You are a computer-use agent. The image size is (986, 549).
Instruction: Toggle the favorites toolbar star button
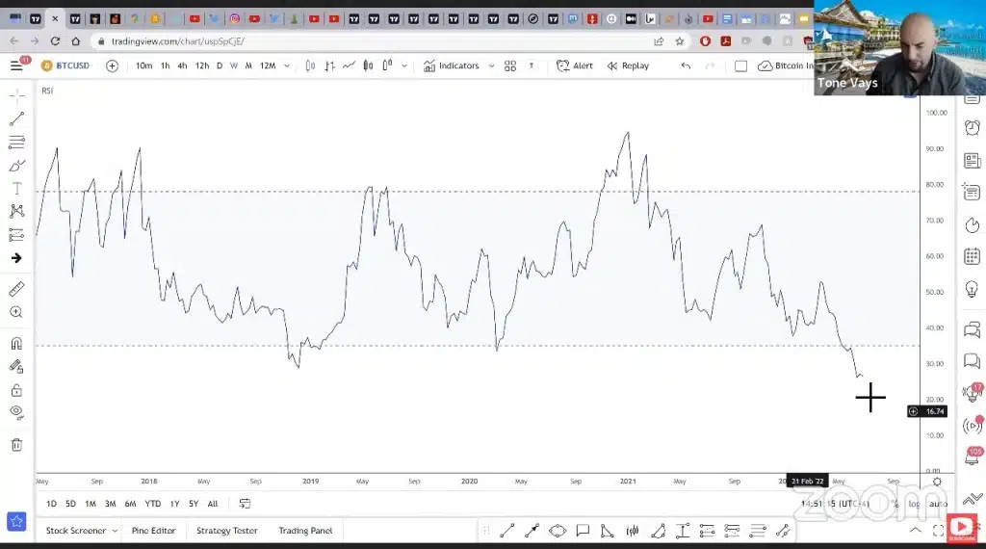coord(16,521)
